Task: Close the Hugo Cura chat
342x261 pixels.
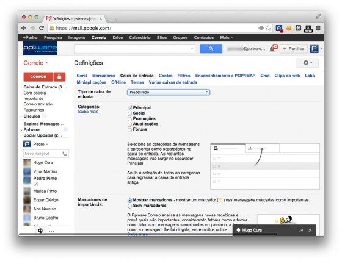Action: 310,230
